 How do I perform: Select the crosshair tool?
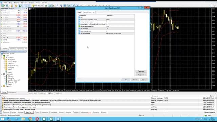tap(81, 6)
